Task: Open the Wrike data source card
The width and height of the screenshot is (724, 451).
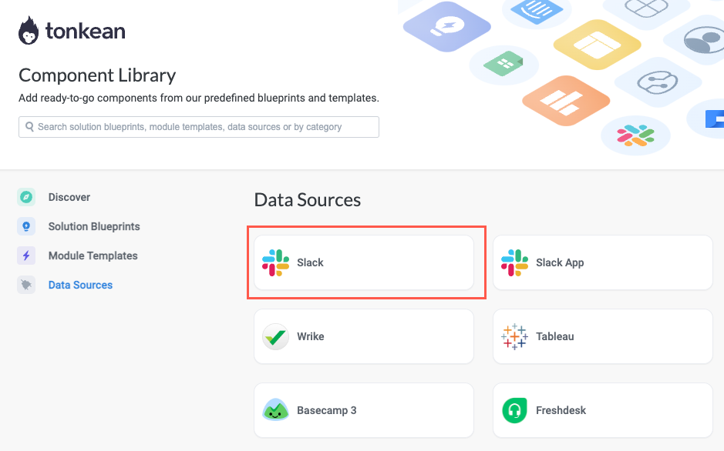Action: point(364,336)
